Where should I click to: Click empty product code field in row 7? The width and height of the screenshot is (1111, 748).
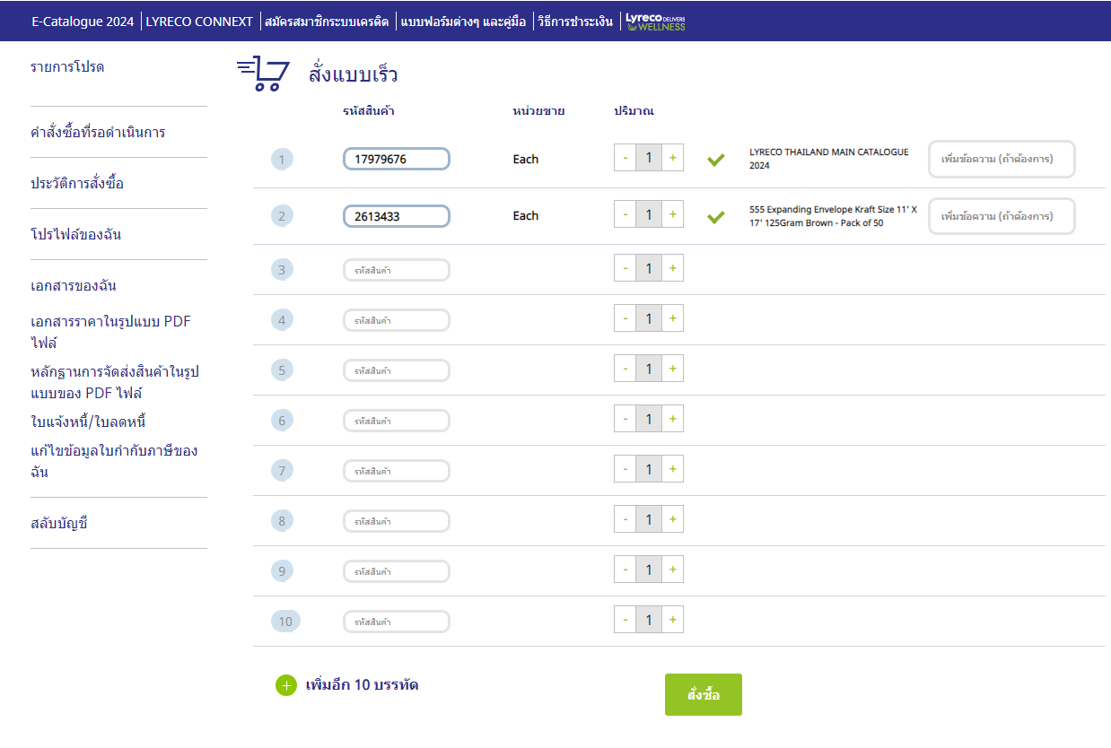coord(397,470)
